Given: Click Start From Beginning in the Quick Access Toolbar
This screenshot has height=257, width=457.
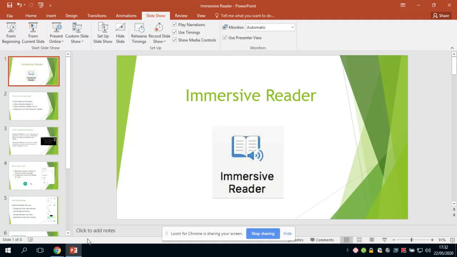Looking at the screenshot, I should 41,5.
